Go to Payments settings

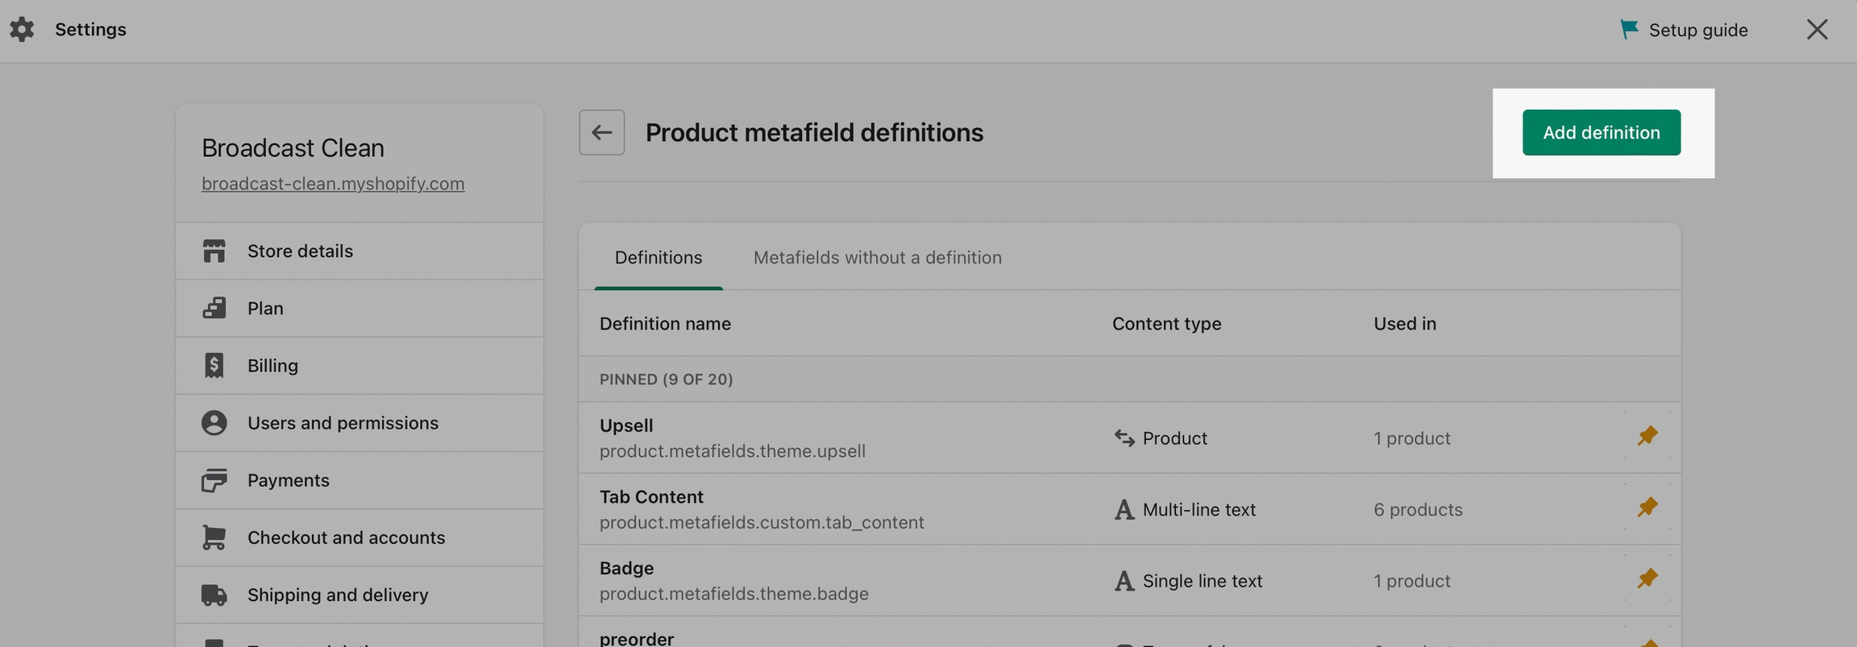click(288, 480)
